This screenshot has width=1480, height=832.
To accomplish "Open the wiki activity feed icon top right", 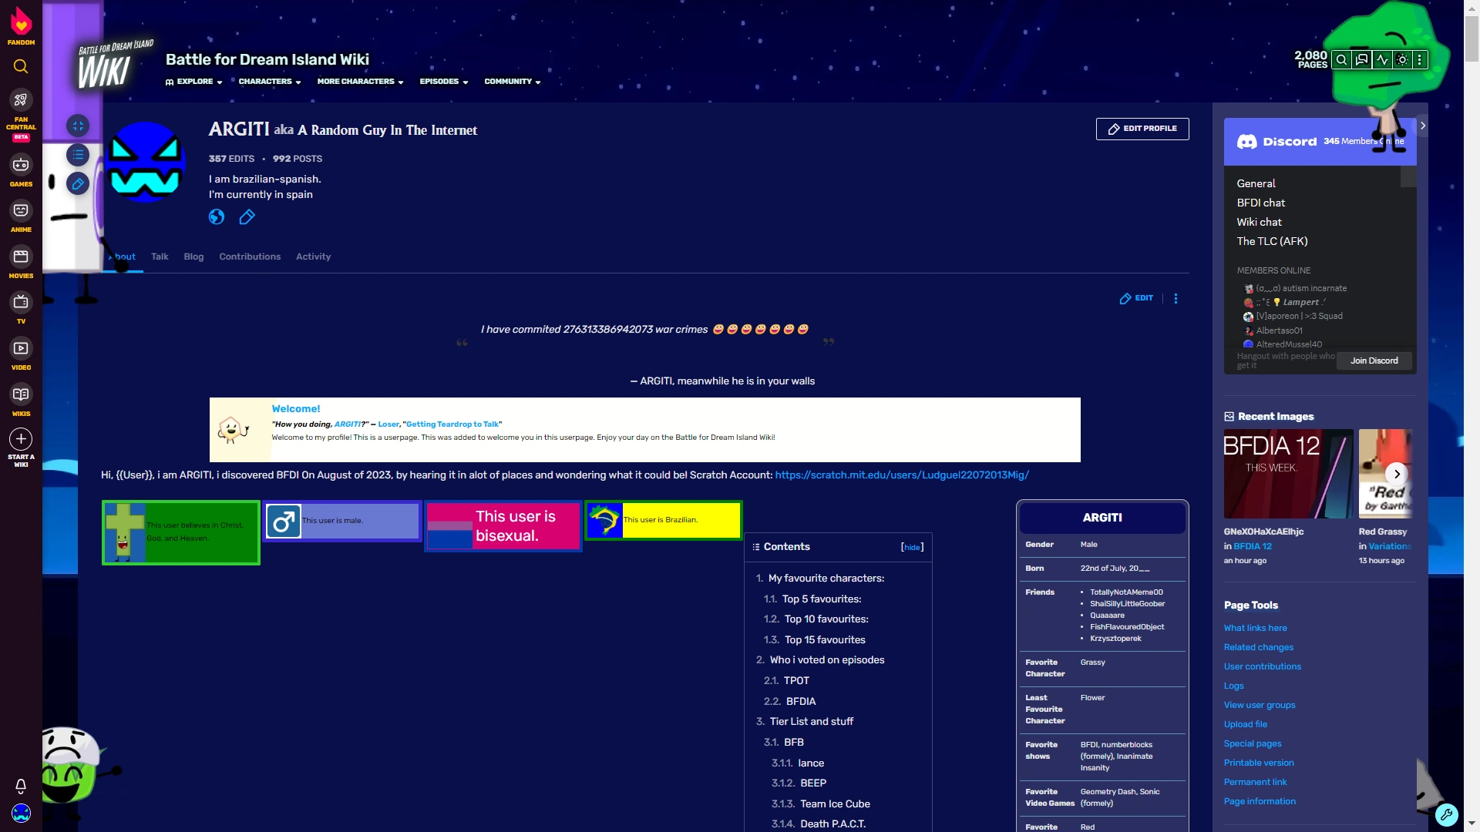I will click(1383, 59).
